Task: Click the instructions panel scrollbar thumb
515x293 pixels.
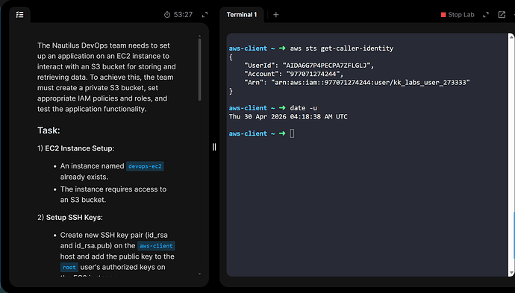Action: [199, 69]
